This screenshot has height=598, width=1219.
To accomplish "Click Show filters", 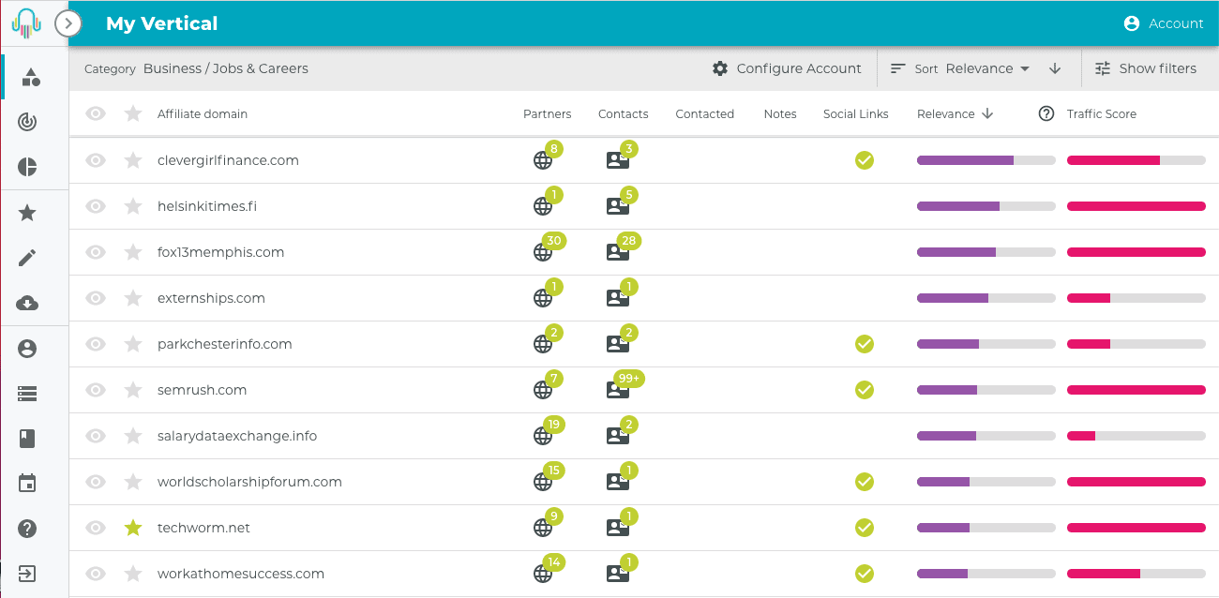I will (x=1146, y=68).
